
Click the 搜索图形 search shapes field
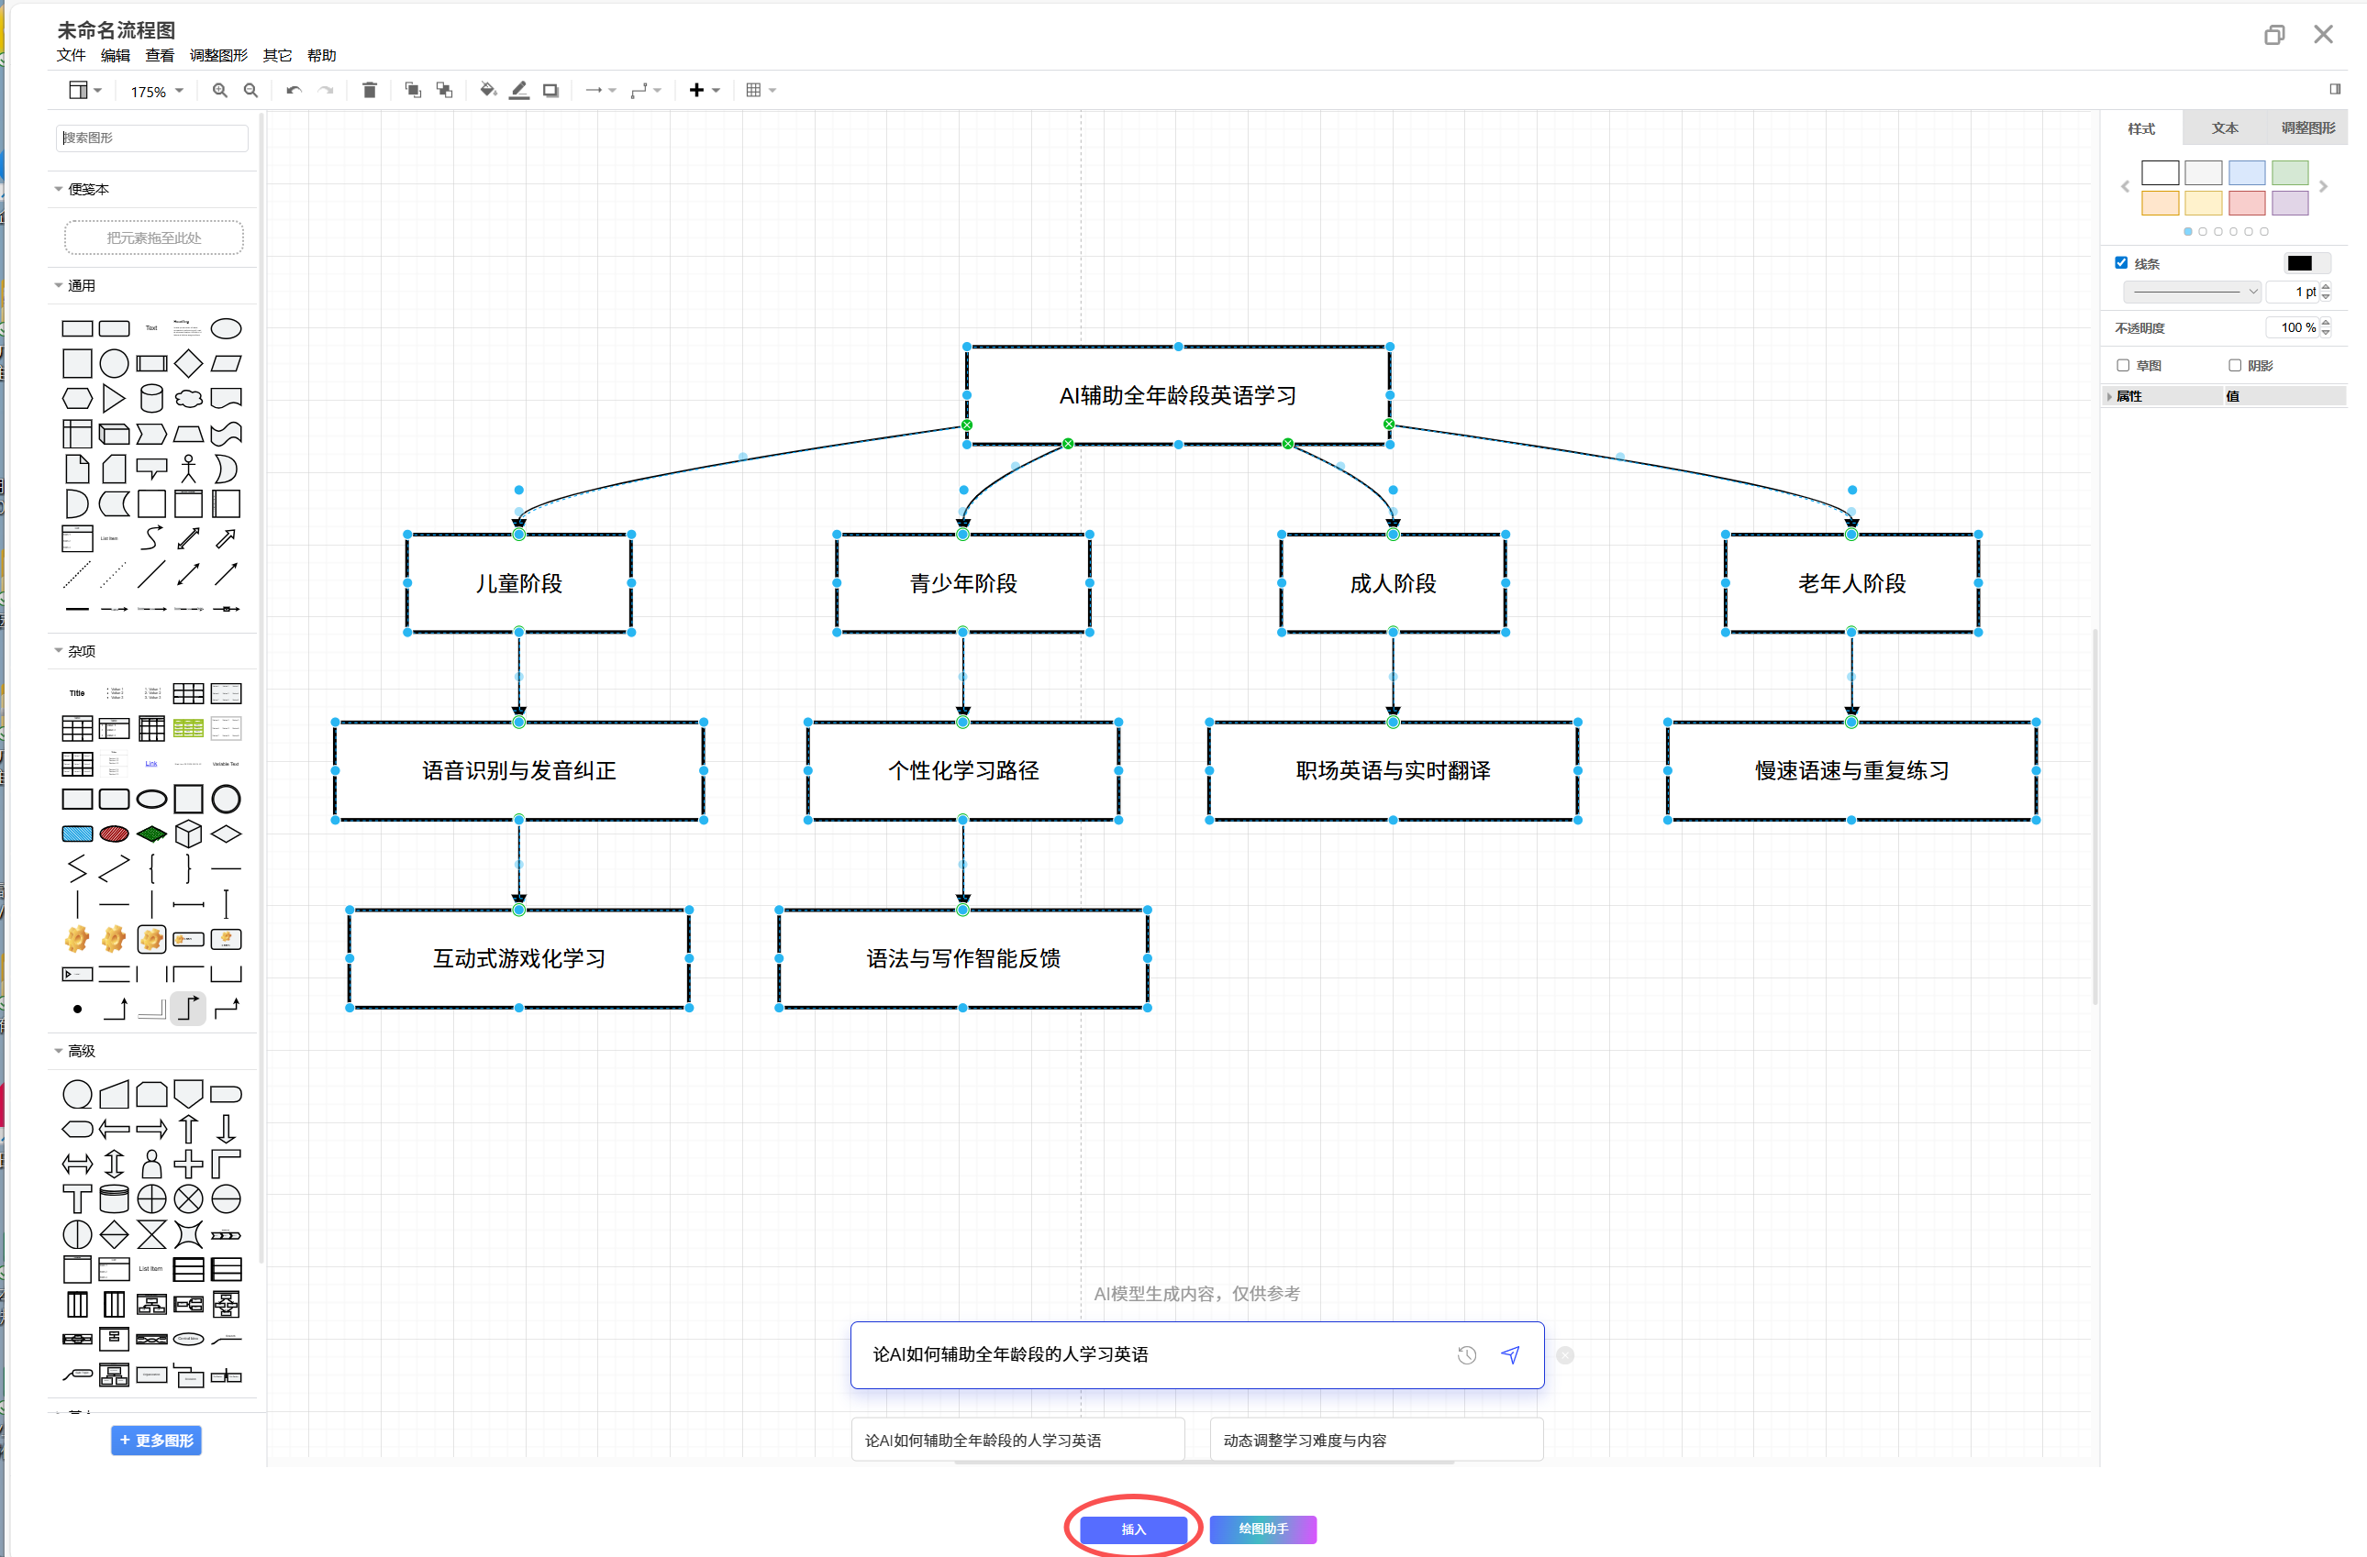tap(152, 138)
